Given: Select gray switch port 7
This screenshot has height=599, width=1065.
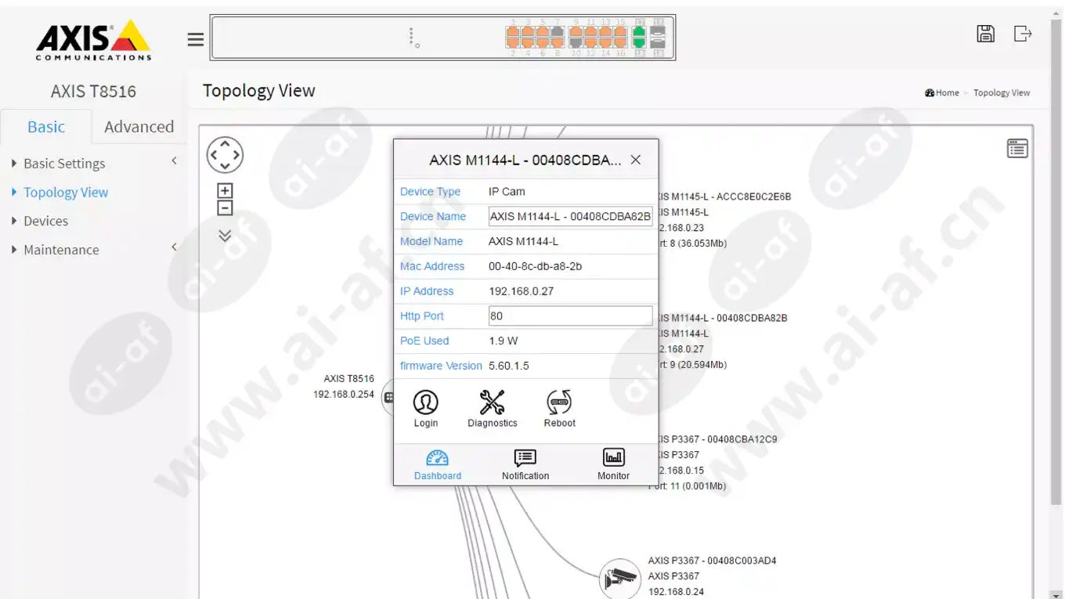Looking at the screenshot, I should [557, 31].
